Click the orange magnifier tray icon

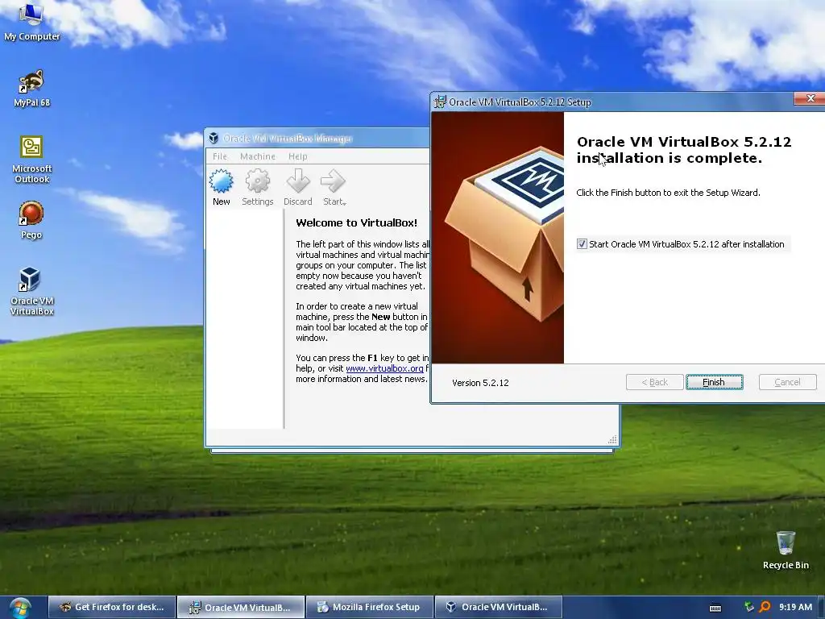coord(765,607)
